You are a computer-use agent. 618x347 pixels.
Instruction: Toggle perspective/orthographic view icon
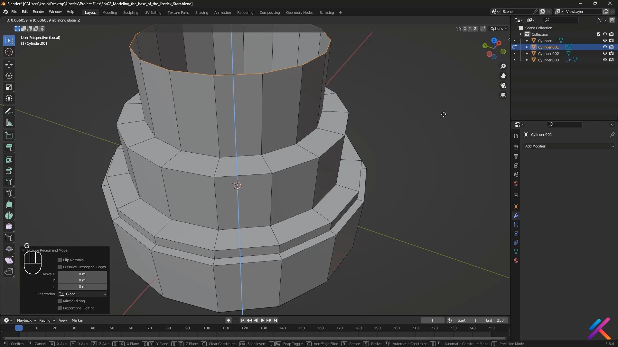click(x=503, y=95)
